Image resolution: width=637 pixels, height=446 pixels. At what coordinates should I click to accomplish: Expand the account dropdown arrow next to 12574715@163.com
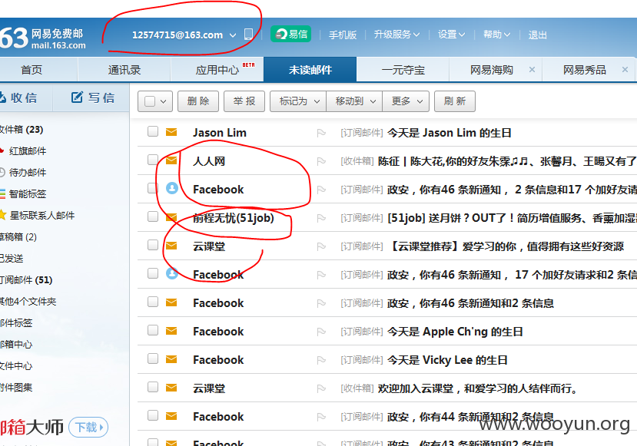233,35
